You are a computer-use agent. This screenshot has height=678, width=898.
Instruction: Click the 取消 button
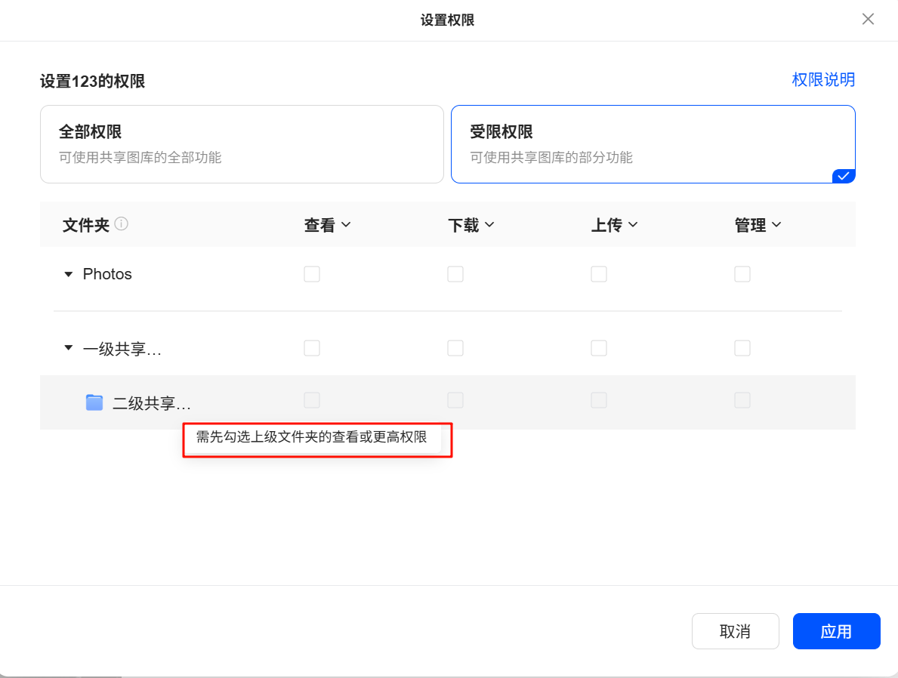(x=735, y=631)
